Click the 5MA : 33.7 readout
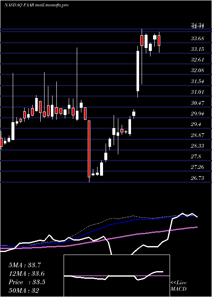 25,265
